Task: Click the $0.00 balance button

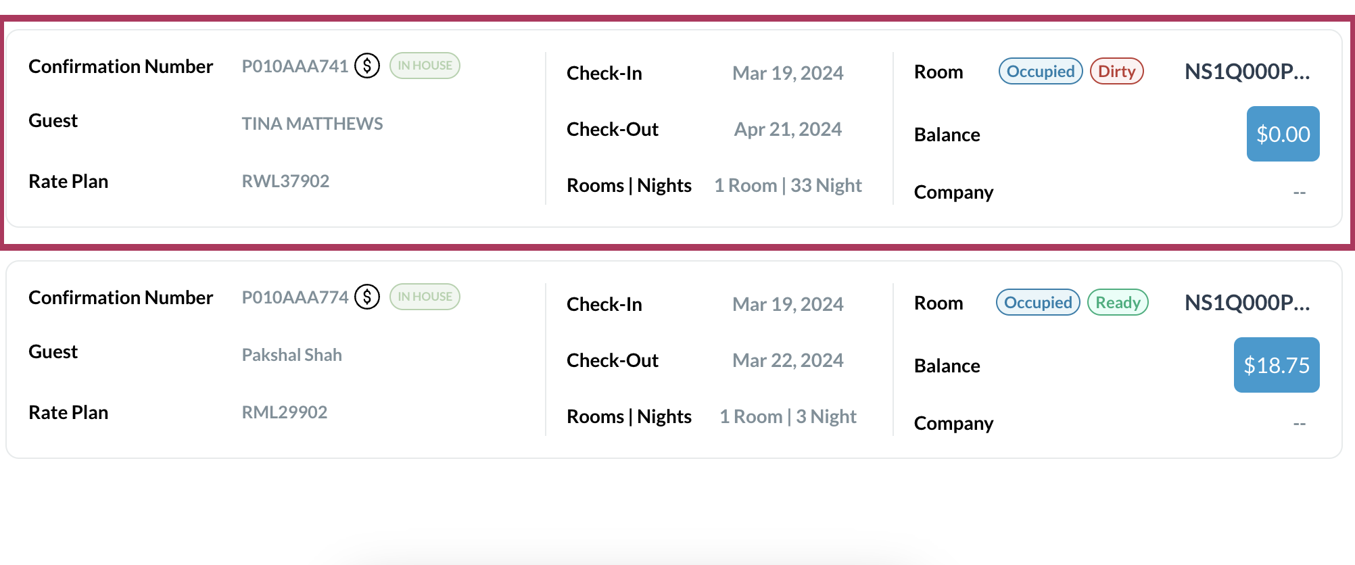Action: pos(1283,134)
